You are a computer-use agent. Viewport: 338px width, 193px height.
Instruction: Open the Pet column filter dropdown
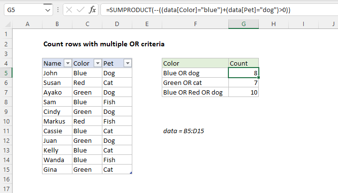(x=127, y=63)
